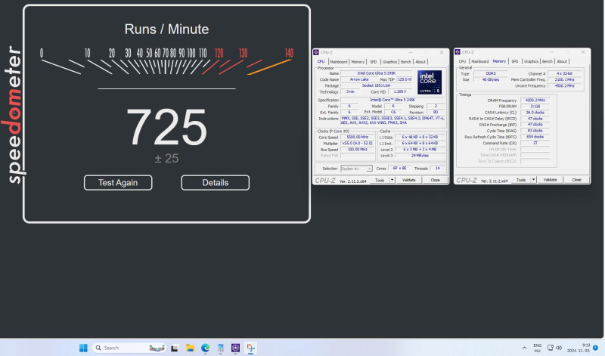The height and width of the screenshot is (356, 605).
Task: Open Task View from the taskbar
Action: pyautogui.click(x=175, y=348)
